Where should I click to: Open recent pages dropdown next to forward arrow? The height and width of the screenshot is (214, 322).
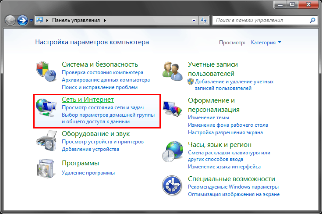click(x=31, y=20)
